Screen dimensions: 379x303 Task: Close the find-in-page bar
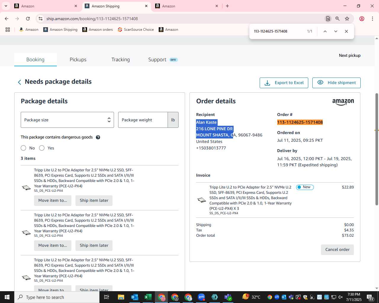(346, 31)
